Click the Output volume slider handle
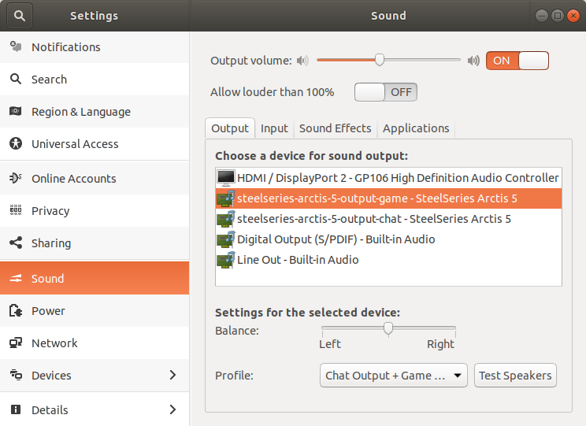The height and width of the screenshot is (426, 586). tap(380, 60)
